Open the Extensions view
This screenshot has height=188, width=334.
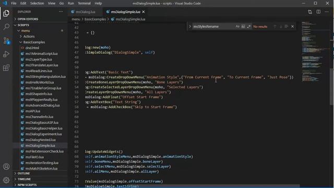point(6,68)
